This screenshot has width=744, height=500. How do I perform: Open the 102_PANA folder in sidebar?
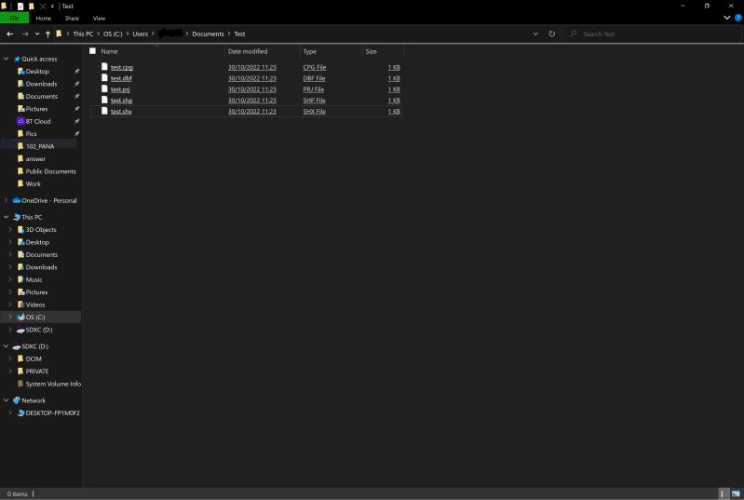click(x=40, y=146)
